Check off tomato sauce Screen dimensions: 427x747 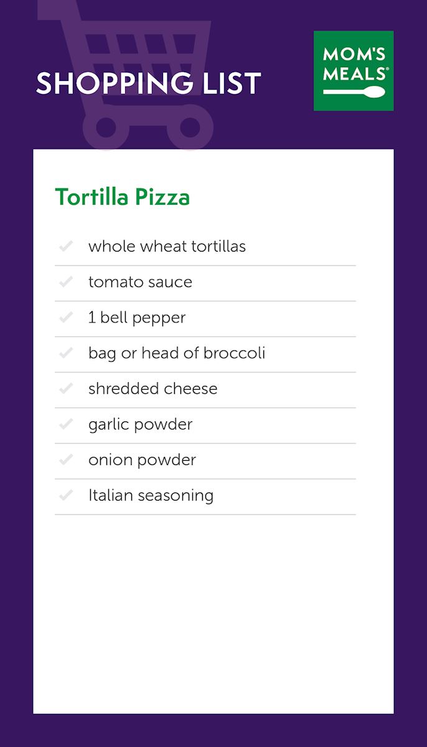[x=65, y=282]
